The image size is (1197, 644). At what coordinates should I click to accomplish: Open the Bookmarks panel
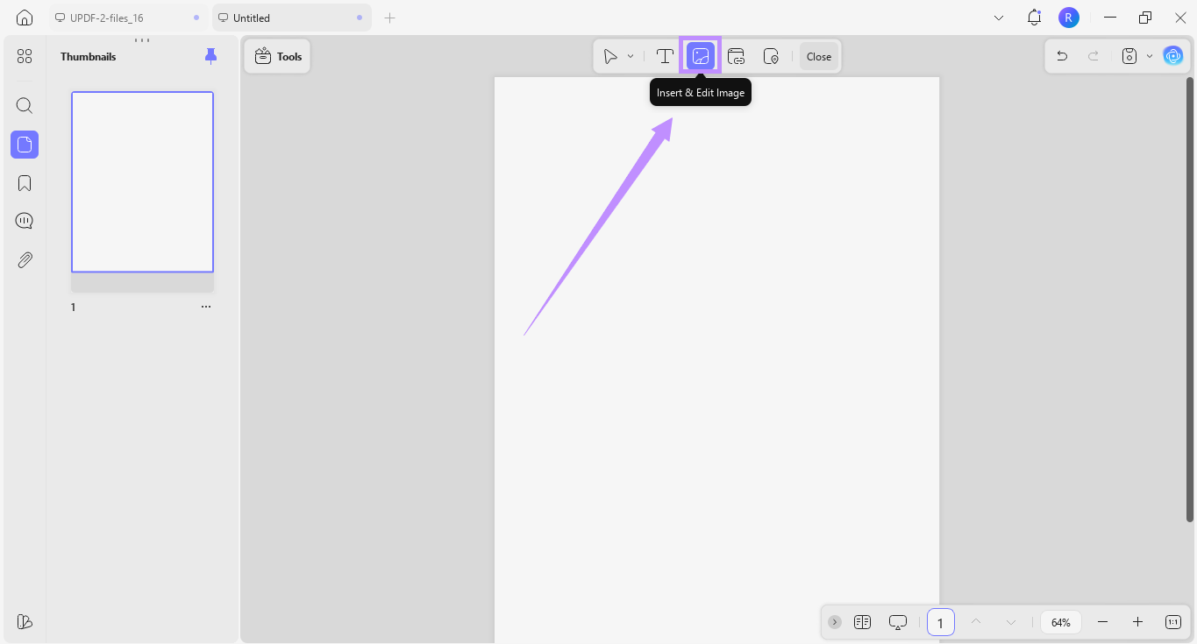[x=24, y=182]
